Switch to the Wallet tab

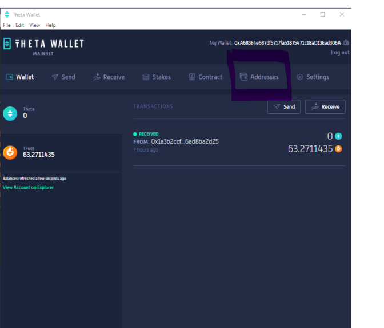pyautogui.click(x=20, y=77)
